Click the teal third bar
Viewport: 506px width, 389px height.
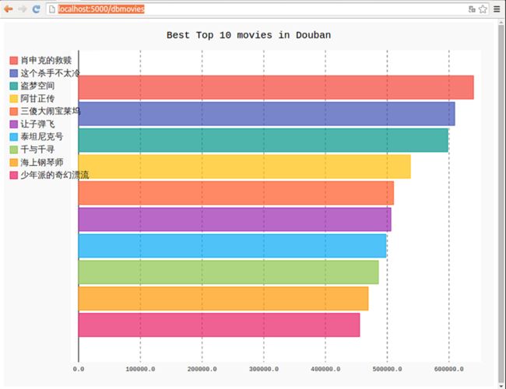[x=263, y=140]
